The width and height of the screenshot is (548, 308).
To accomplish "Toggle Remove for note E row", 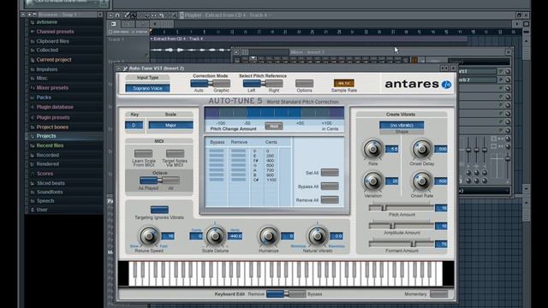I will (x=238, y=156).
